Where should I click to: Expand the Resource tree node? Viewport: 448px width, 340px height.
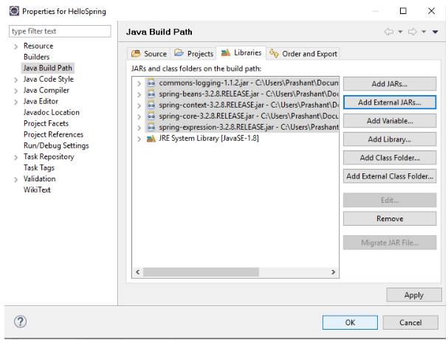click(15, 46)
